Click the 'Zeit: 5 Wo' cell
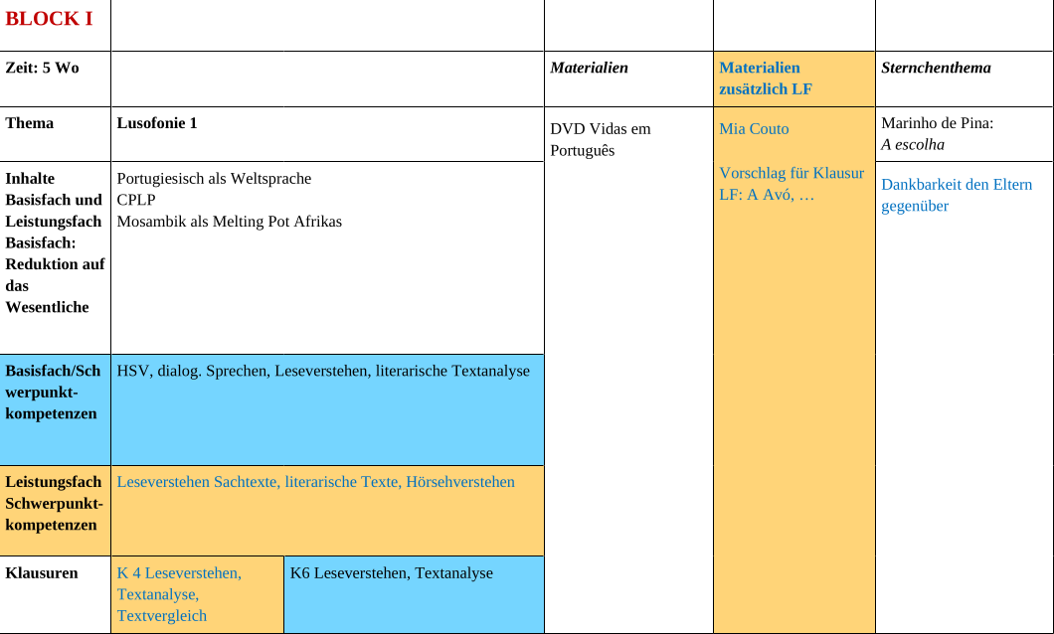Image resolution: width=1054 pixels, height=634 pixels. click(x=42, y=68)
